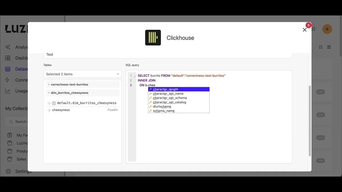Open the first '...' options button in background list
The height and width of the screenshot is (192, 342).
pyautogui.click(x=321, y=92)
